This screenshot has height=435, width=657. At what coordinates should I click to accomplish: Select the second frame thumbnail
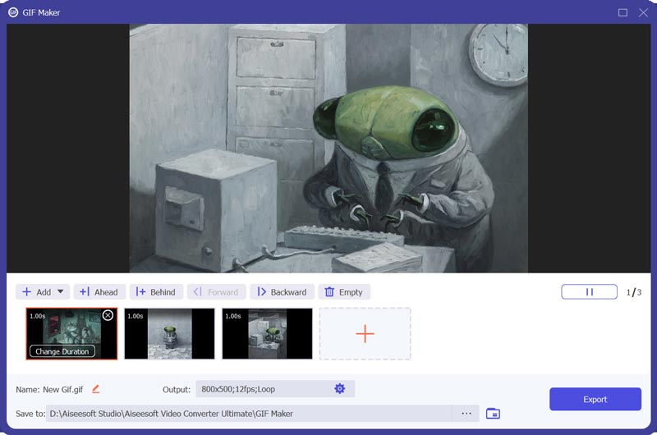coord(169,334)
